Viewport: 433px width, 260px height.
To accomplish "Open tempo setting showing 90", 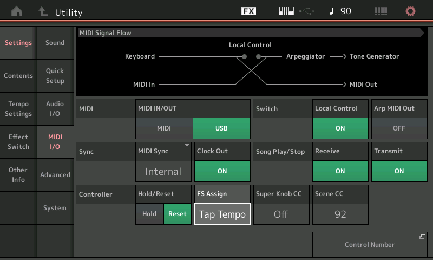I will coord(340,11).
